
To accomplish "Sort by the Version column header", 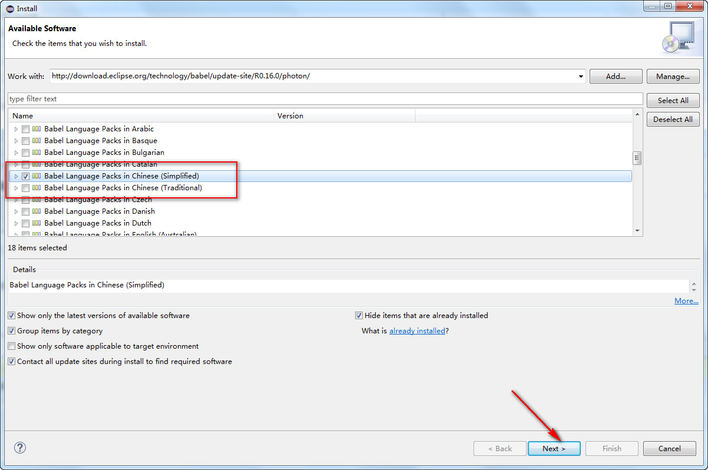I will tap(345, 116).
